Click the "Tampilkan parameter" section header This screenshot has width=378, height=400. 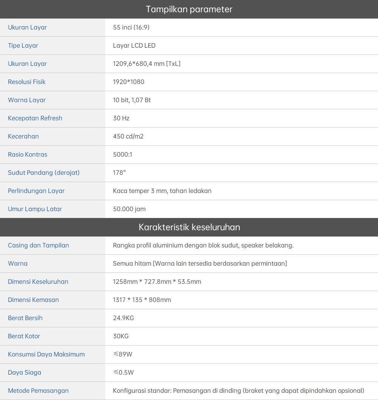click(189, 9)
